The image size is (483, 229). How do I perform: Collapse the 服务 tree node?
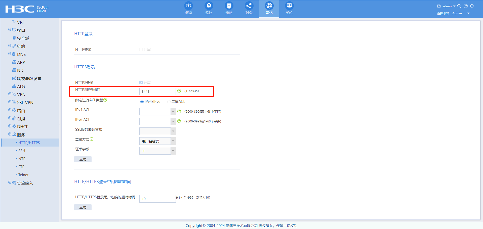click(10, 134)
